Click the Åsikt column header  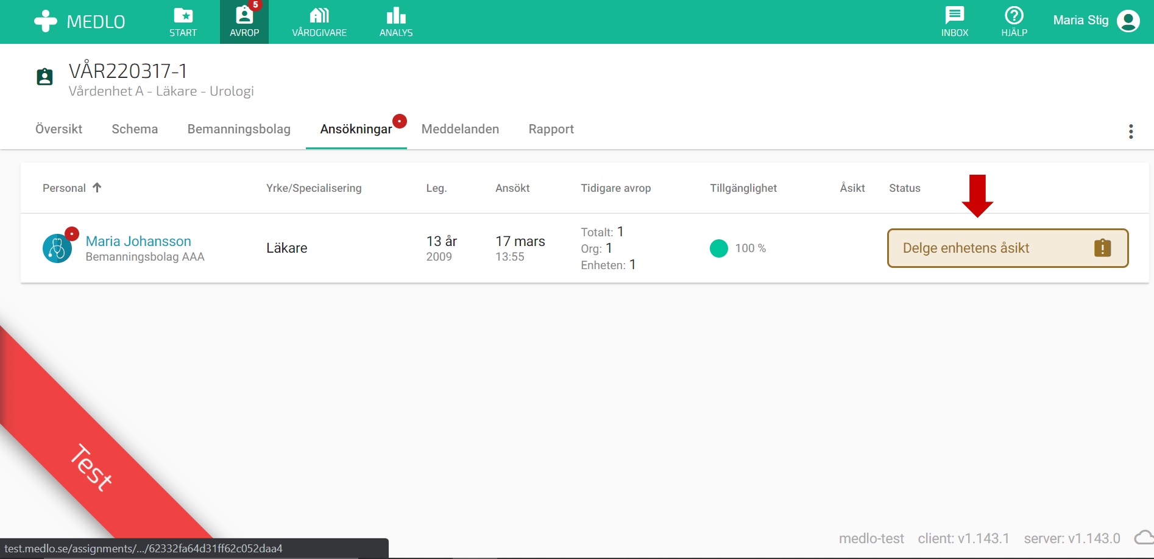(852, 188)
